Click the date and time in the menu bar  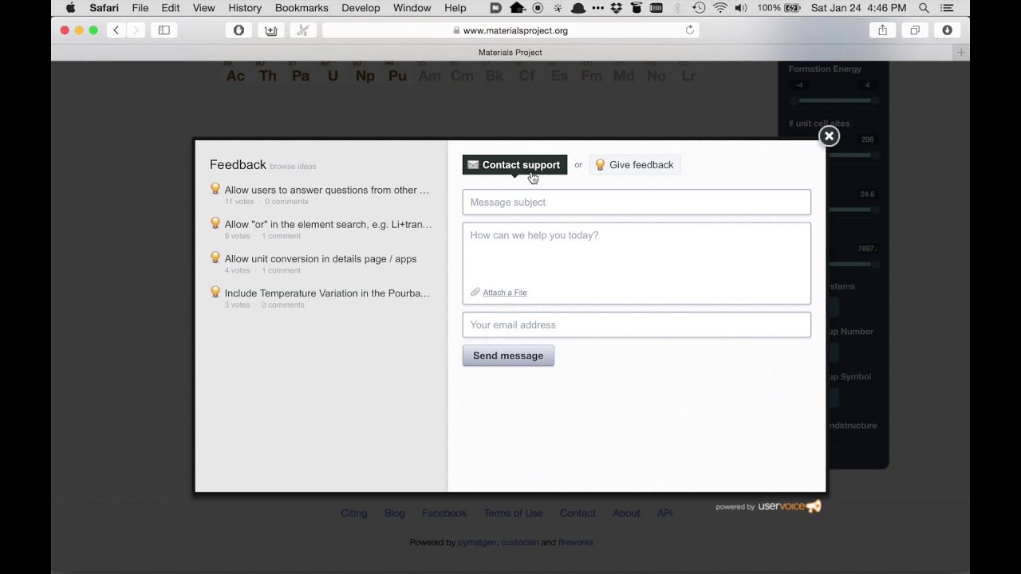point(857,8)
